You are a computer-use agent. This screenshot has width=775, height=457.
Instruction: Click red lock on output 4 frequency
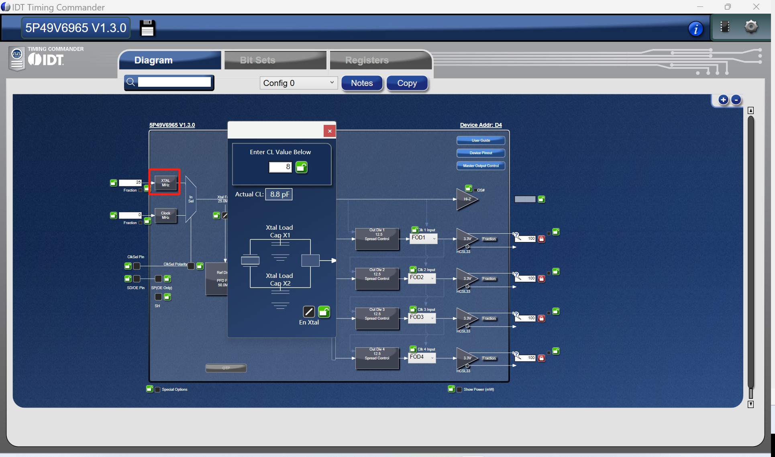tap(541, 358)
